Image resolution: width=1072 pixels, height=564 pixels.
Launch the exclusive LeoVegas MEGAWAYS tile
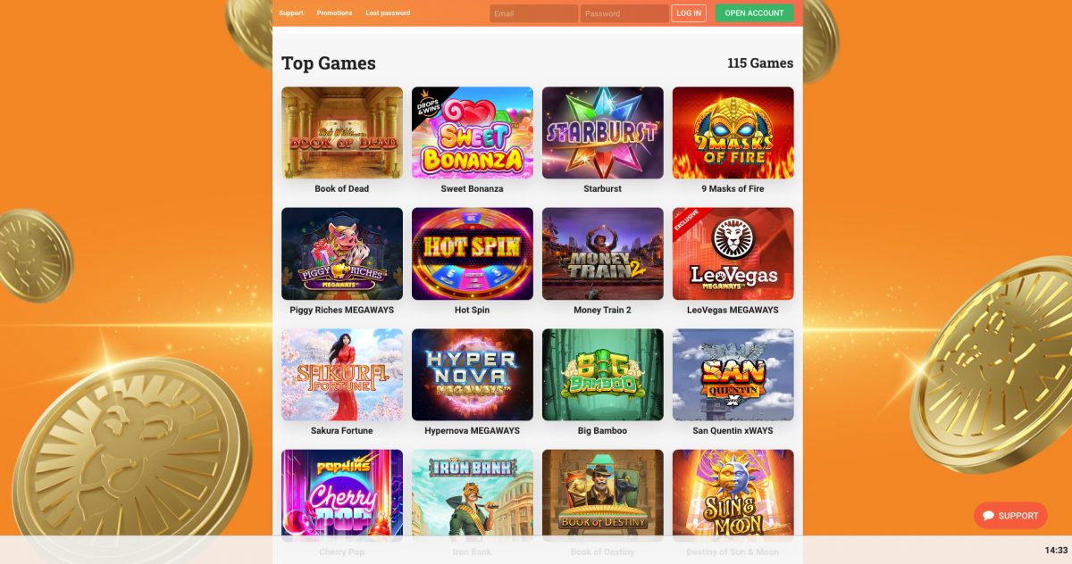[733, 254]
